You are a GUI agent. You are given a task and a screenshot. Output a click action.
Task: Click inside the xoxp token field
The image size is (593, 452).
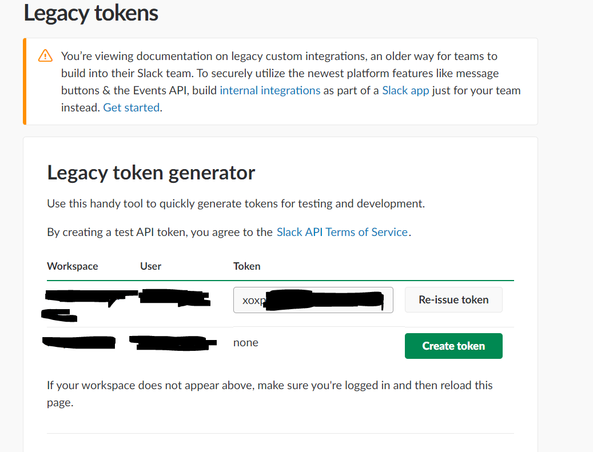313,300
